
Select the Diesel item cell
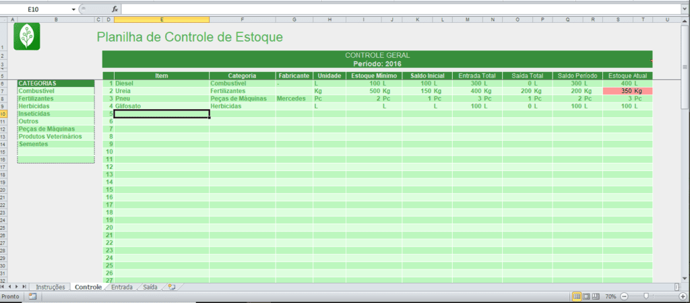162,83
